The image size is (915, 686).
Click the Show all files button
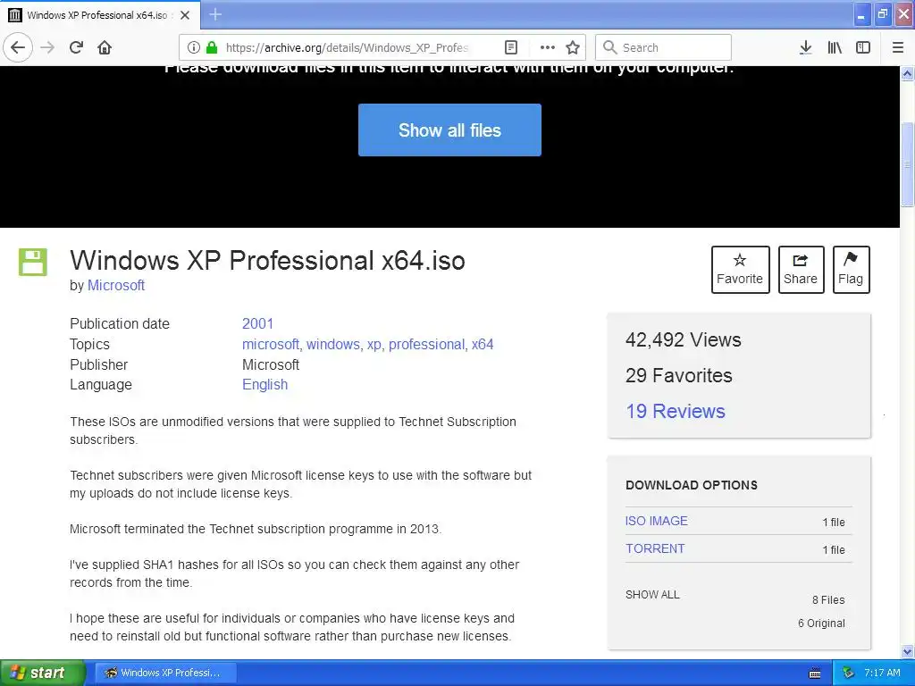(x=449, y=130)
